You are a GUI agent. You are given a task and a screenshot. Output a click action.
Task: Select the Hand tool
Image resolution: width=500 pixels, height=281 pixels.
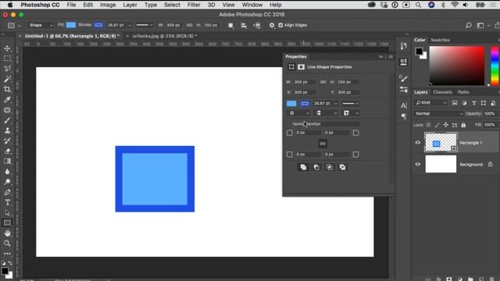7,233
